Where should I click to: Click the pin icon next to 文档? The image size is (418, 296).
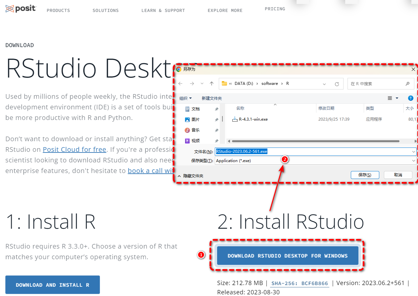(x=216, y=109)
